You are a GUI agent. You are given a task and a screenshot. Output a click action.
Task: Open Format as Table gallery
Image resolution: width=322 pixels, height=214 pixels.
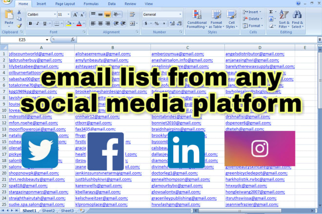(216, 19)
